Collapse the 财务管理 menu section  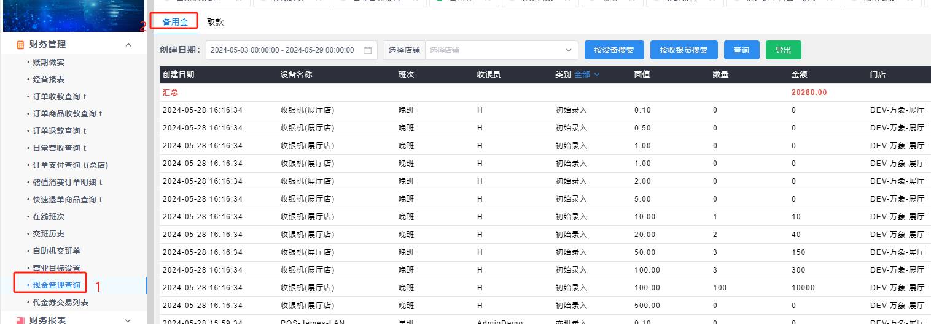point(128,45)
